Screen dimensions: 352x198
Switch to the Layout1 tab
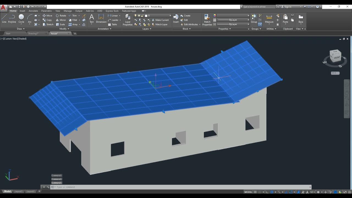pos(18,191)
